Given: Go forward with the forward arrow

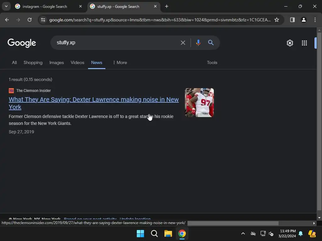Looking at the screenshot, I should (x=18, y=20).
